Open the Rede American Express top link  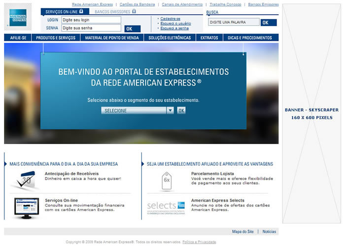pyautogui.click(x=93, y=4)
